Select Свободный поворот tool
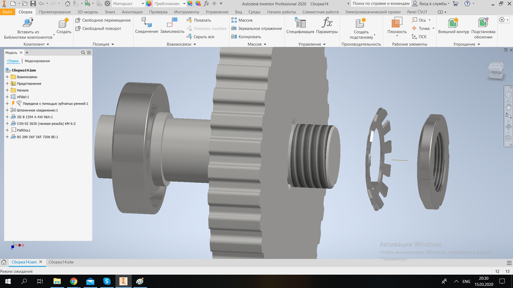 (98, 28)
